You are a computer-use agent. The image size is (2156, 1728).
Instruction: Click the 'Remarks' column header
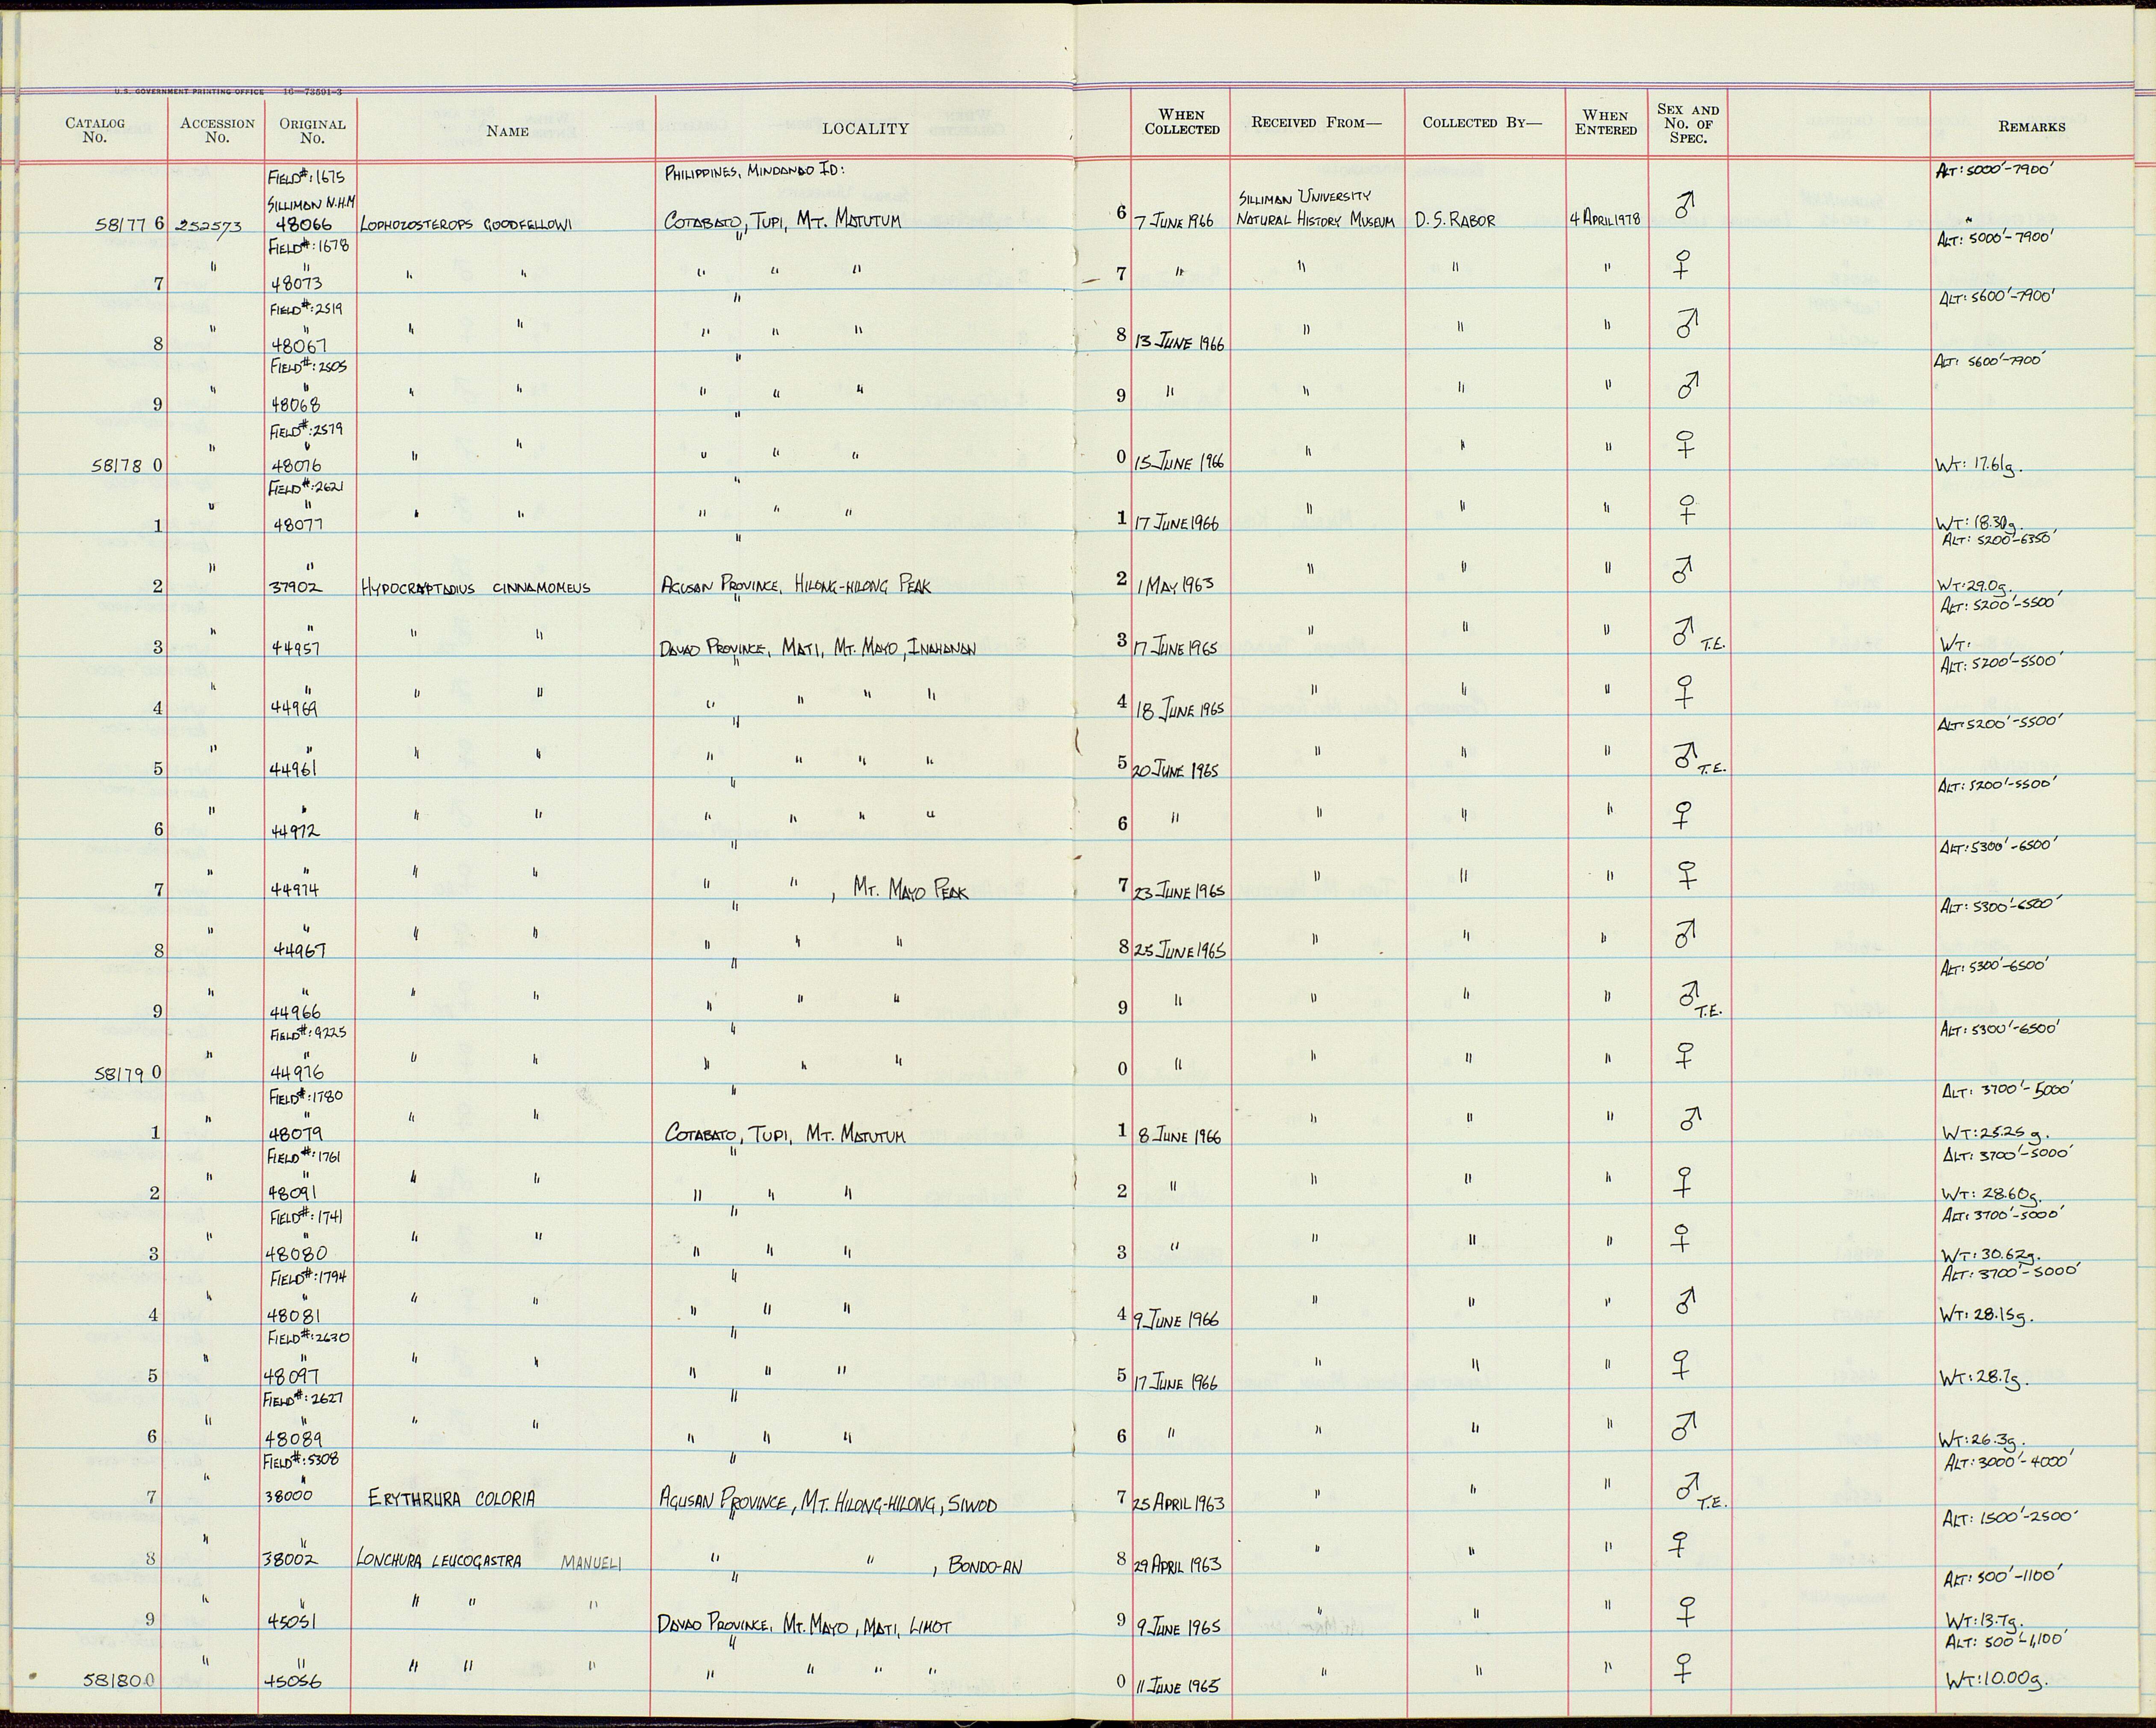point(2031,126)
